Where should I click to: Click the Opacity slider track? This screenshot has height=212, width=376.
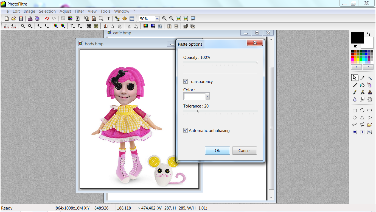(220, 62)
